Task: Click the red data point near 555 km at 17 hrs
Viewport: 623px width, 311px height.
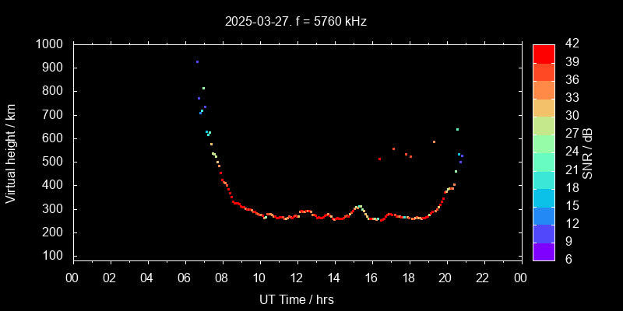Action: [393, 149]
